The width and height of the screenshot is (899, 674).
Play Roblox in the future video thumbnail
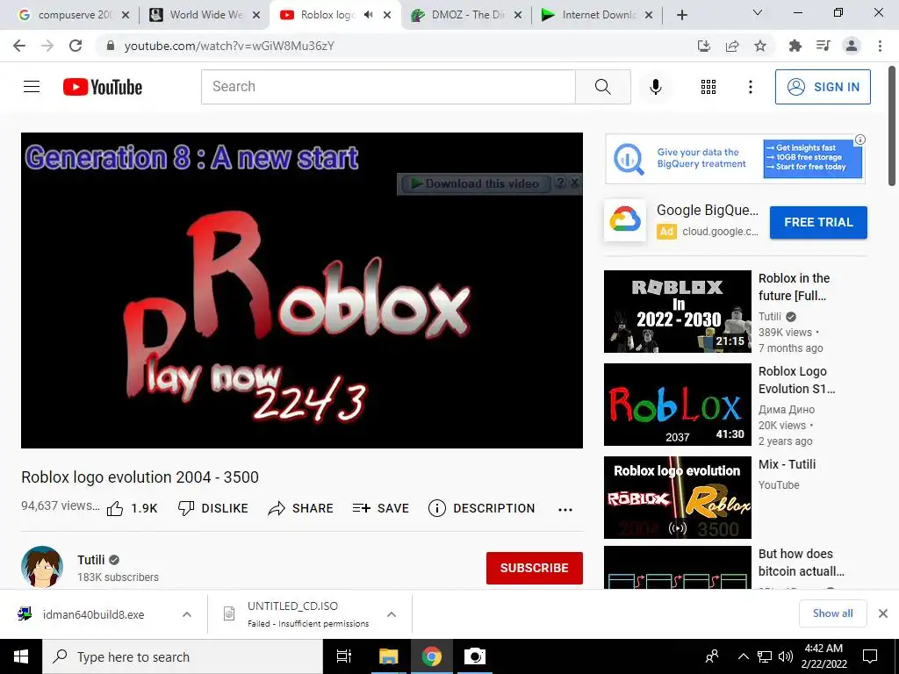(x=677, y=312)
